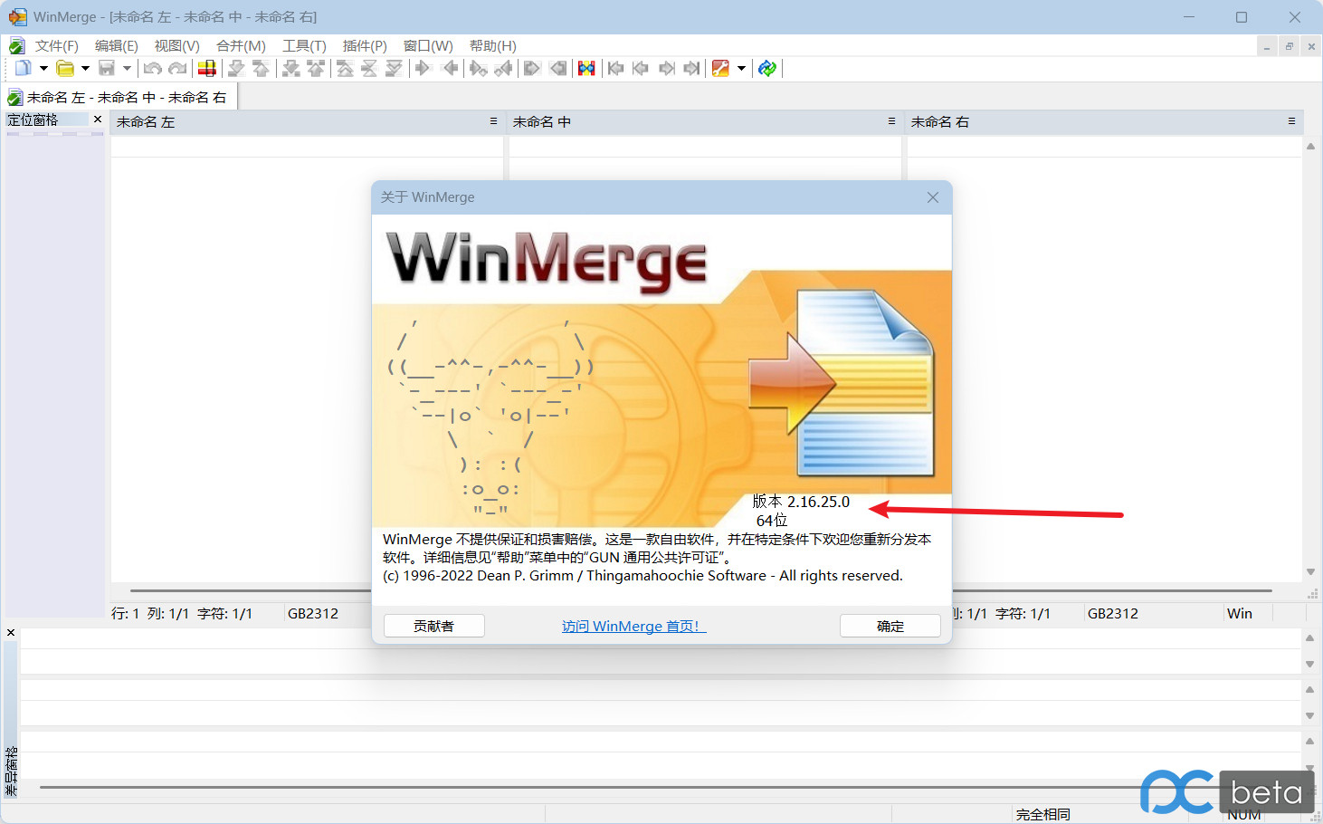Image resolution: width=1323 pixels, height=824 pixels.
Task: Click Copy Right and Advance icon
Action: point(479,68)
